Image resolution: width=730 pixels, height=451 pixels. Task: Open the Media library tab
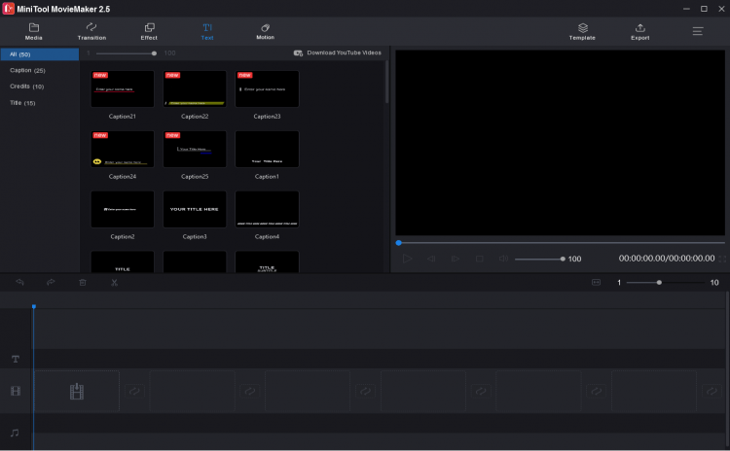34,31
